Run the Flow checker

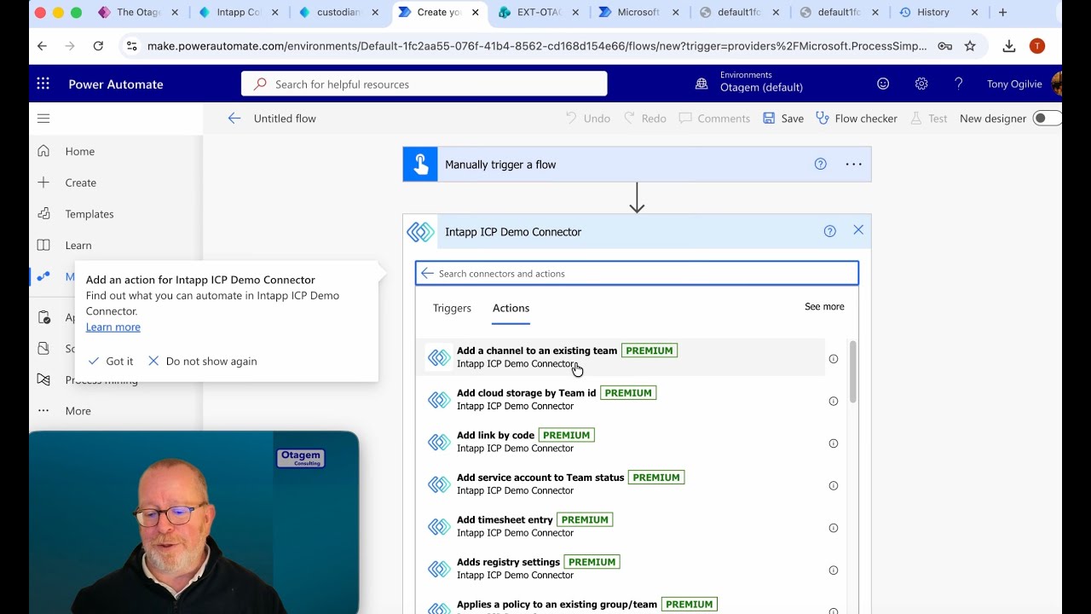coord(857,119)
